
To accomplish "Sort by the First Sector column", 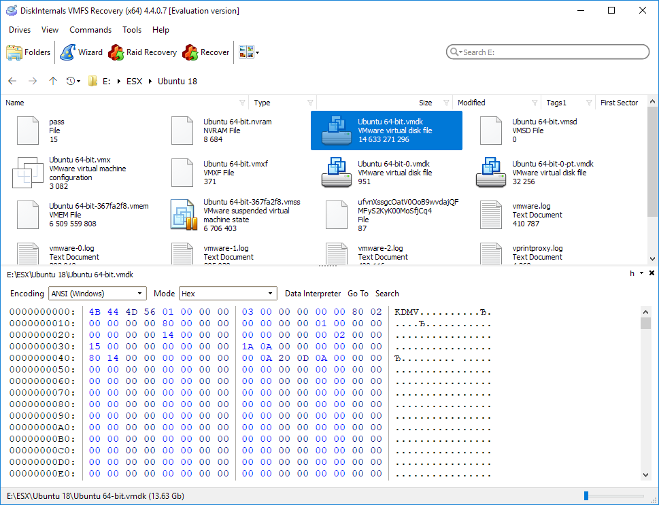I will click(619, 103).
